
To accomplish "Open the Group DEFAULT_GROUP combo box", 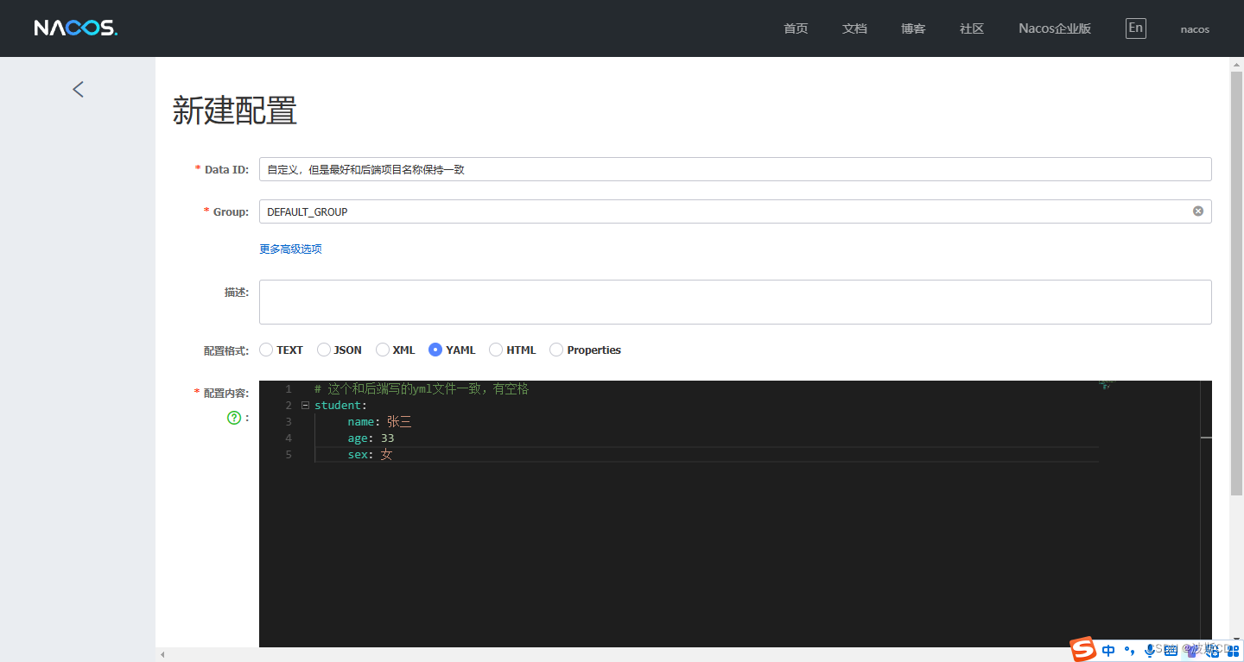I will [x=735, y=211].
